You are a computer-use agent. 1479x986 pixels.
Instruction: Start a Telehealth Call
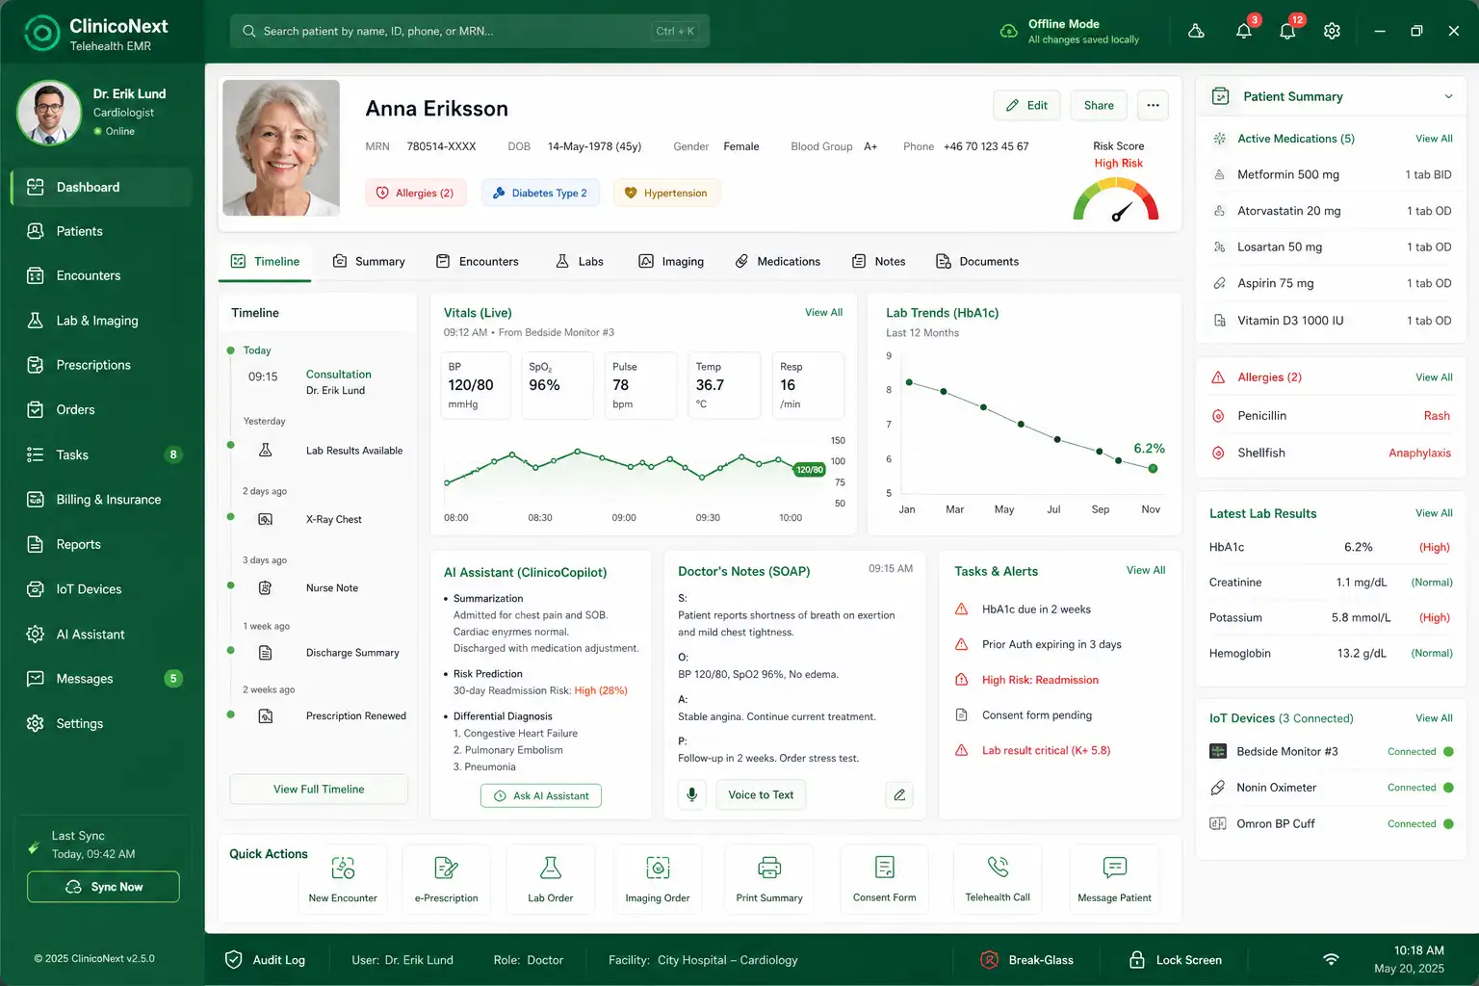pos(998,877)
